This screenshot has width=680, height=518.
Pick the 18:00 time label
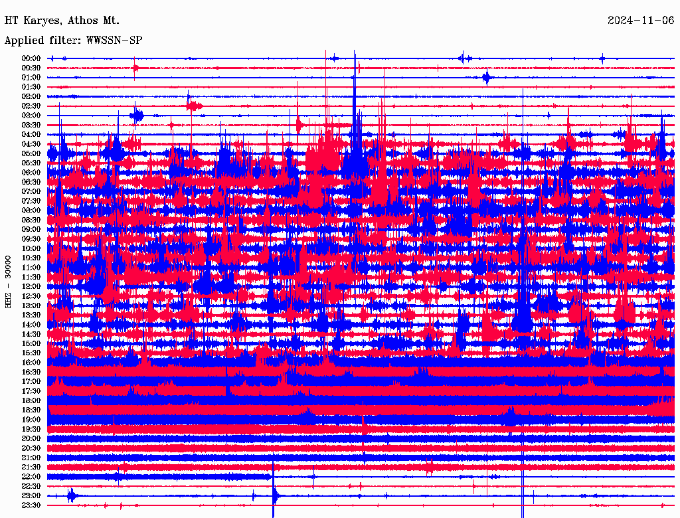click(31, 401)
